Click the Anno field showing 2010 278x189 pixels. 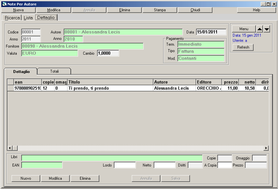pos(73,39)
